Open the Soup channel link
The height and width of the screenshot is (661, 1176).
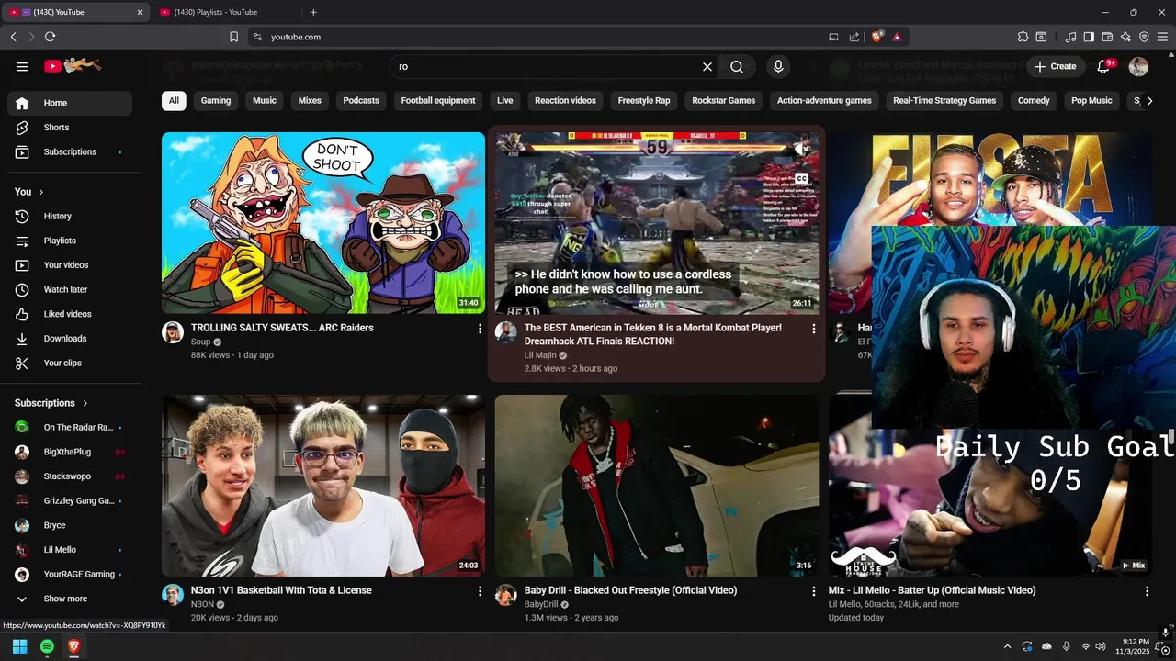click(x=200, y=342)
